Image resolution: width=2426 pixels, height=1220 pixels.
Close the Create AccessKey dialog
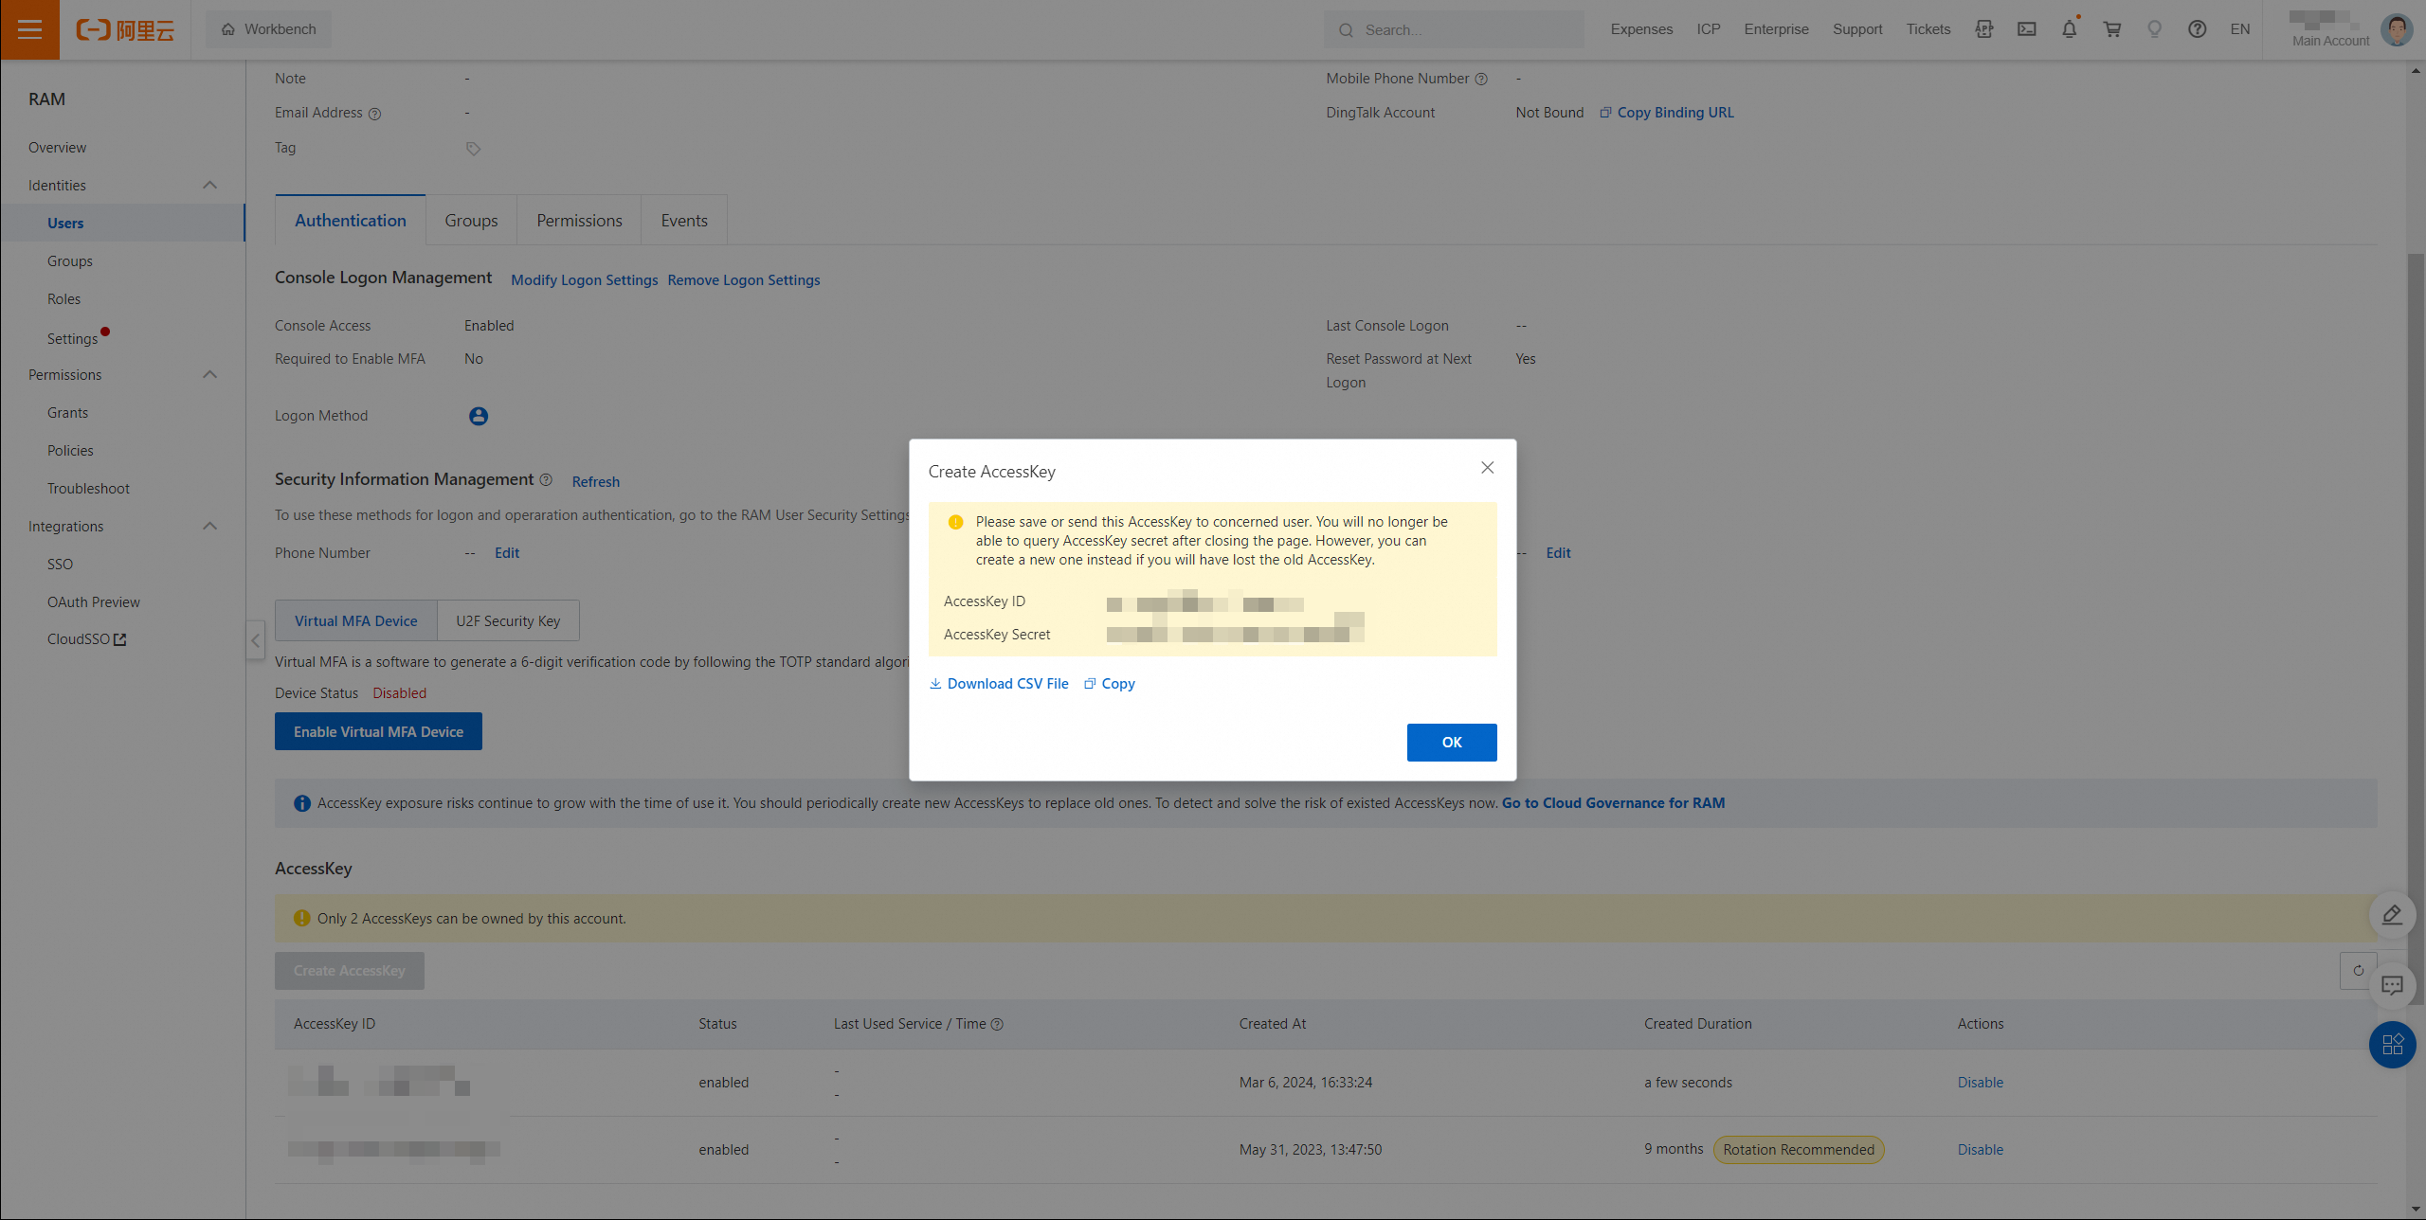pyautogui.click(x=1487, y=468)
